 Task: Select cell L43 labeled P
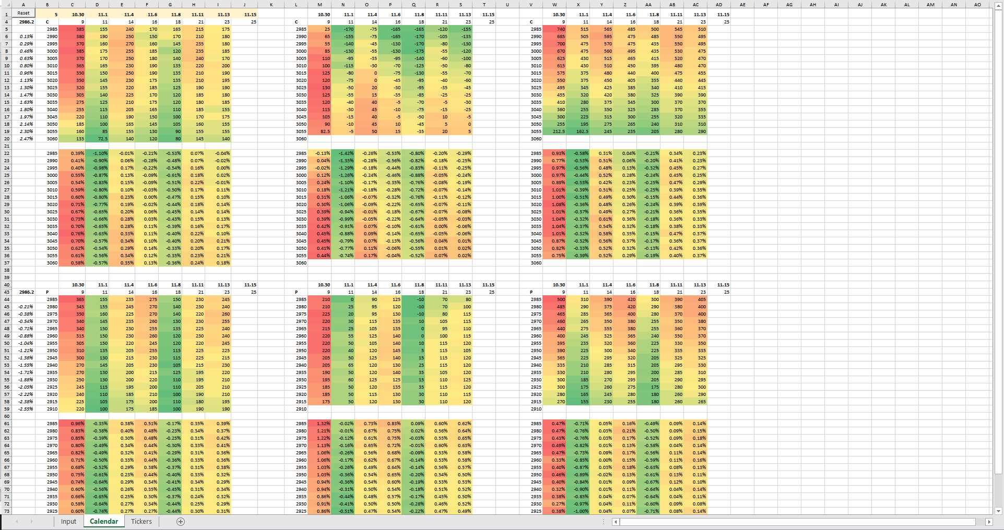click(296, 292)
